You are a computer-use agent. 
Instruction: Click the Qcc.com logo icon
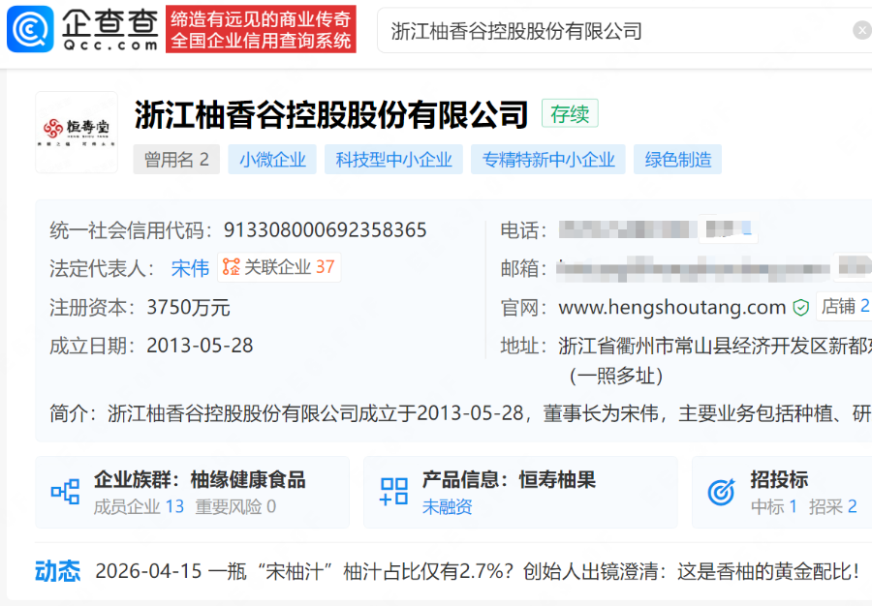click(30, 29)
